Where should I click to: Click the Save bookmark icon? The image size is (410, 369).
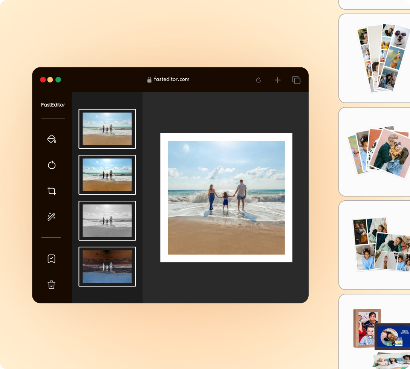point(52,258)
